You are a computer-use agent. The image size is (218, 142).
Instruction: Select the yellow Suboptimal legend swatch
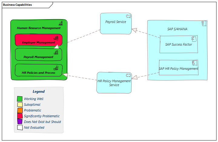(x=20, y=105)
